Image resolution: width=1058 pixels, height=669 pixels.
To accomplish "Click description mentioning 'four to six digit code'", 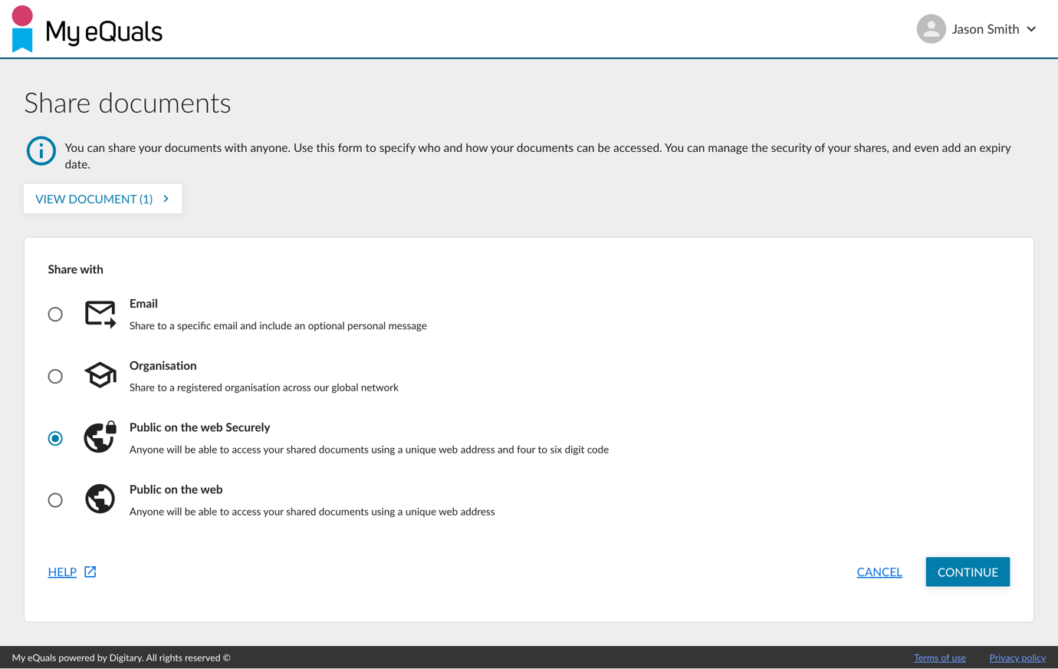I will [x=369, y=450].
